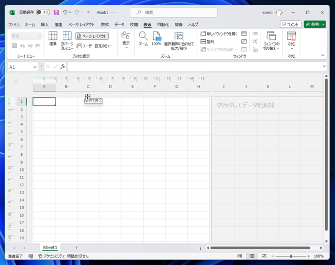This screenshot has width=335, height=265.
Task: Click the previous sheet navigation arrow
Action: pyautogui.click(x=14, y=248)
